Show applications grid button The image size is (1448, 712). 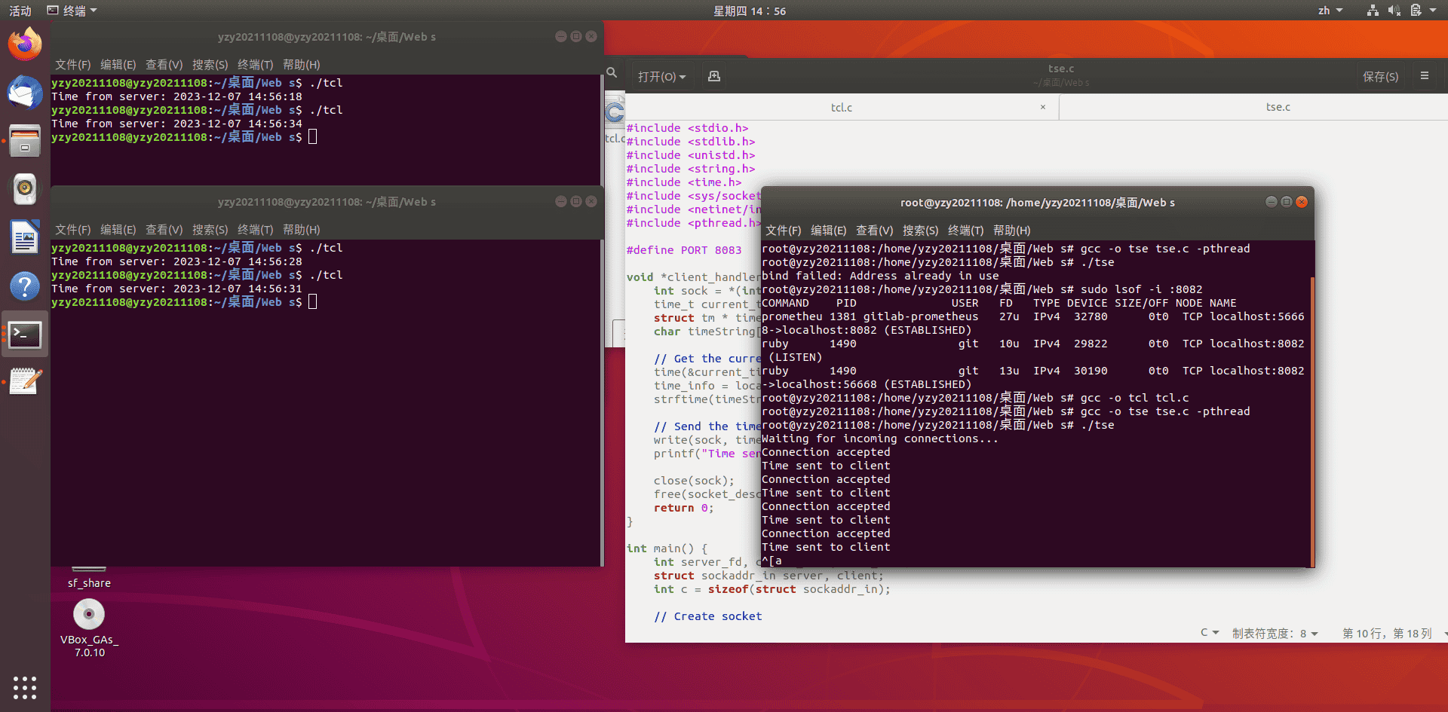[x=25, y=687]
